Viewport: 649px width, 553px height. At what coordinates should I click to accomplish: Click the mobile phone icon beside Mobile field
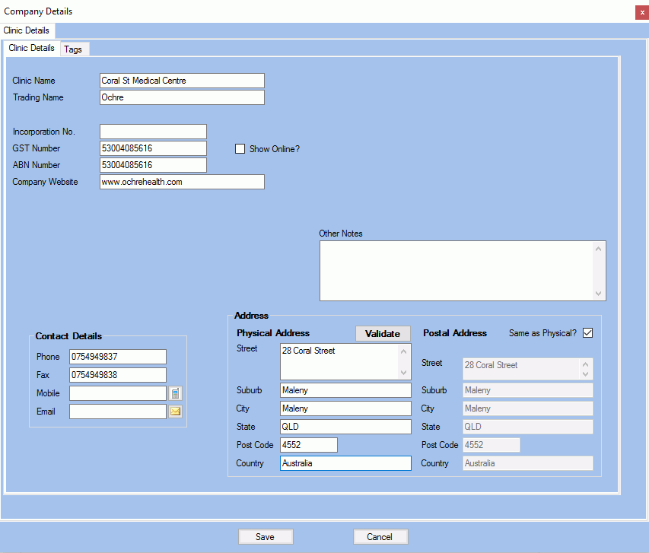pyautogui.click(x=176, y=393)
